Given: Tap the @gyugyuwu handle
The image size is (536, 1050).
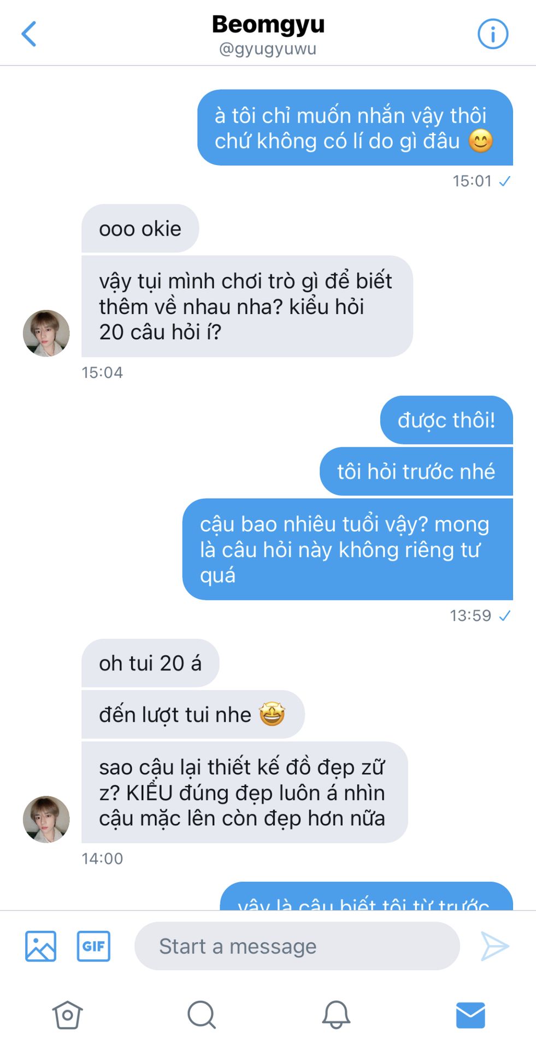Looking at the screenshot, I should (268, 49).
